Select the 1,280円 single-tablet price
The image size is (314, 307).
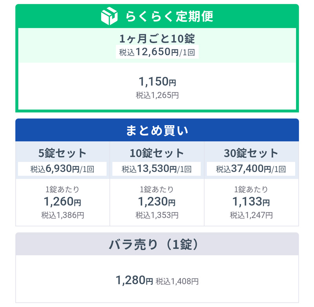(134, 280)
